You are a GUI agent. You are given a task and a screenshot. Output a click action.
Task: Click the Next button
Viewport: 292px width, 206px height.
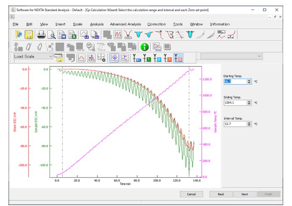pyautogui.click(x=244, y=194)
